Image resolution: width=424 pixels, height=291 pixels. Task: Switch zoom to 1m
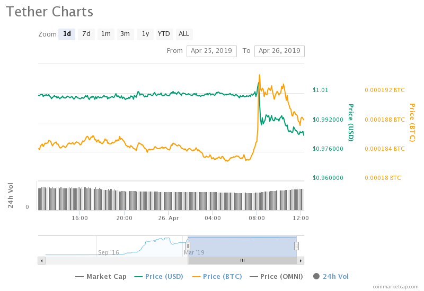click(105, 34)
